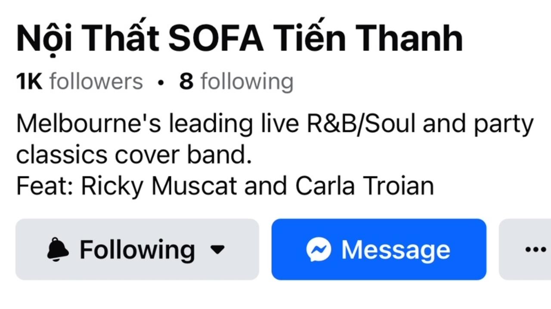Expand the Following dropdown caret
The image size is (551, 309).
tap(219, 249)
